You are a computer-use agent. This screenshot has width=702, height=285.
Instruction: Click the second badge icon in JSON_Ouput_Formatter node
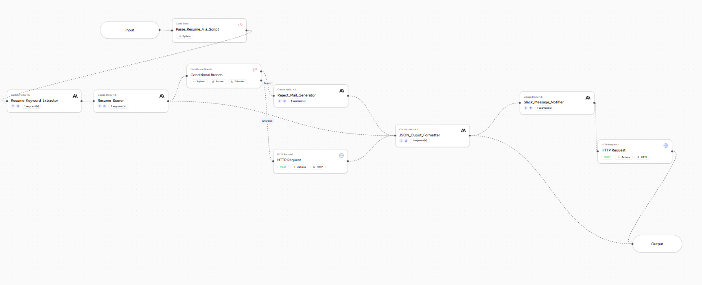406,140
